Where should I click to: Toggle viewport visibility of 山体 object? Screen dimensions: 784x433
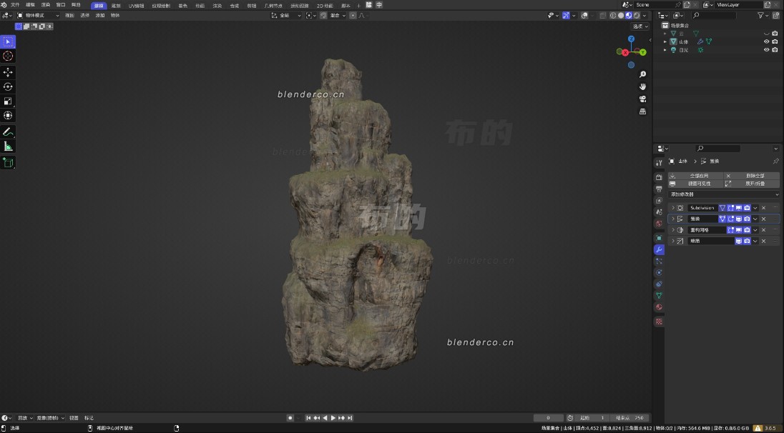(766, 41)
